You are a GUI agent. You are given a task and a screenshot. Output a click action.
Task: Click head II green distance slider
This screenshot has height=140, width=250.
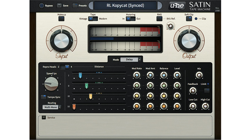point(86,86)
